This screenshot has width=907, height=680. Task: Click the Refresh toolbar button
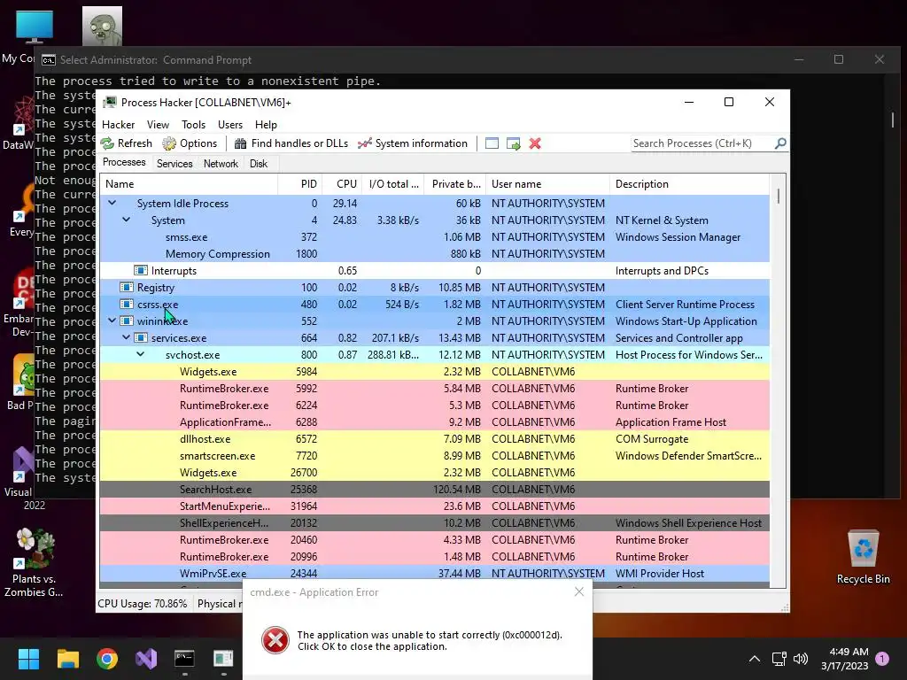pos(126,143)
